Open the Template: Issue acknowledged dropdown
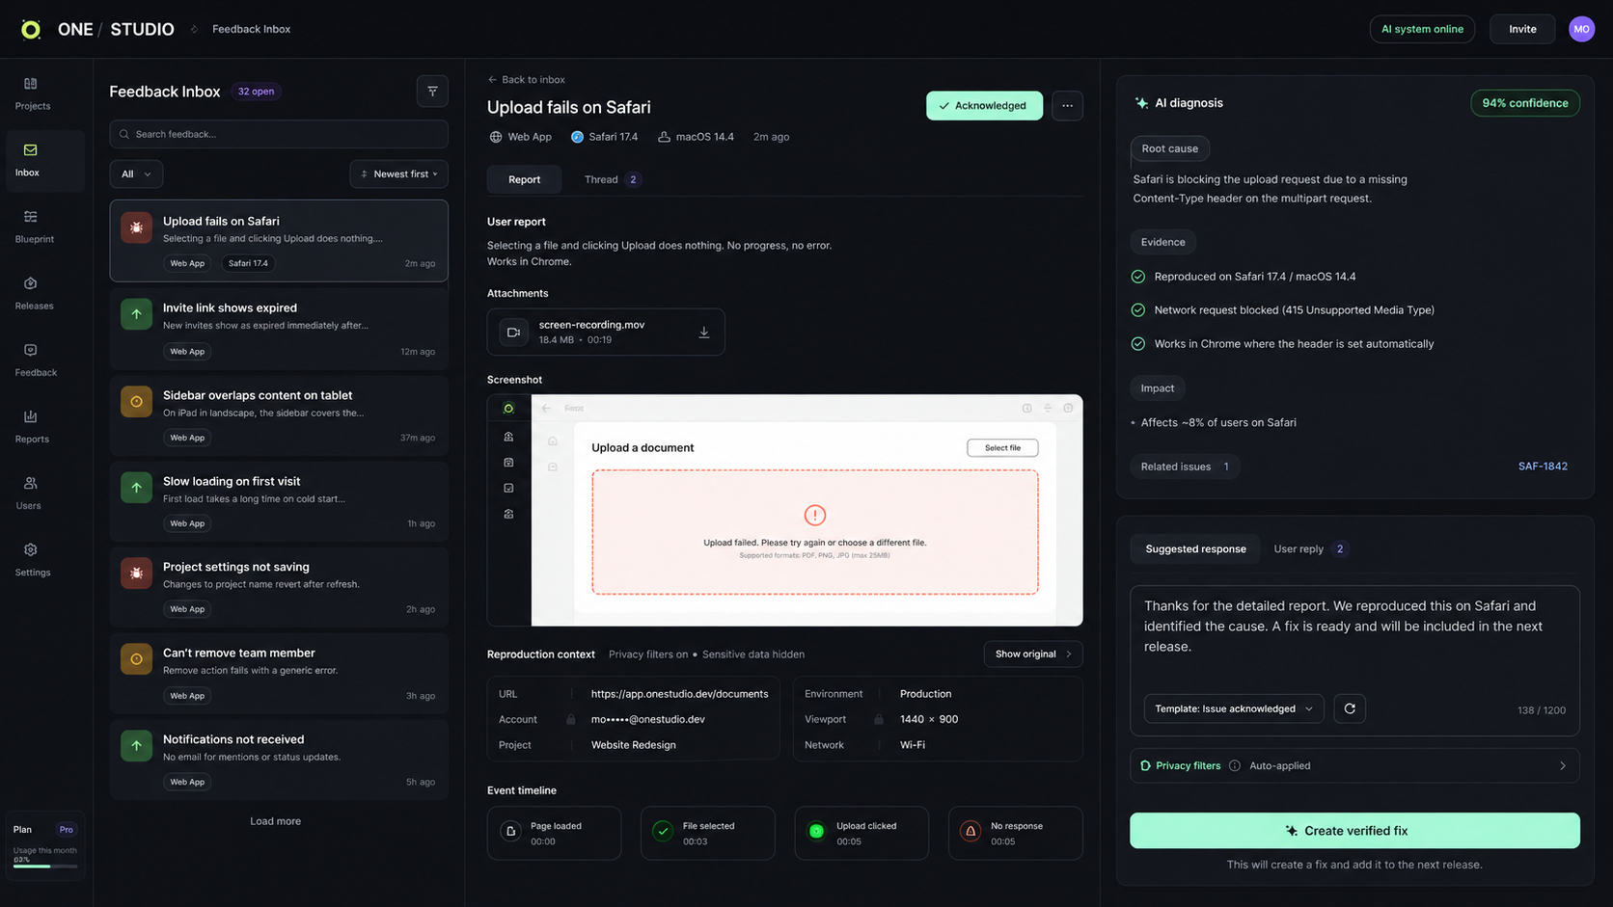Viewport: 1613px width, 907px height. click(x=1234, y=708)
